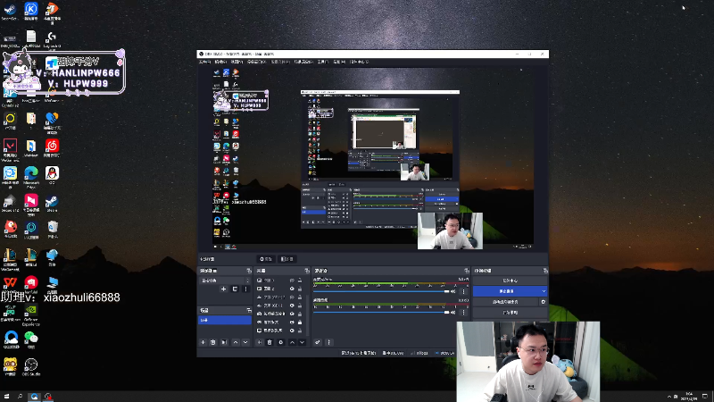Viewport: 714px width, 402px height.
Task: Open the Windows Start menu
Action: (6, 397)
